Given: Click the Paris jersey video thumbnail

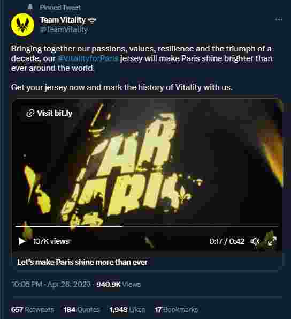Looking at the screenshot, I should 147,163.
